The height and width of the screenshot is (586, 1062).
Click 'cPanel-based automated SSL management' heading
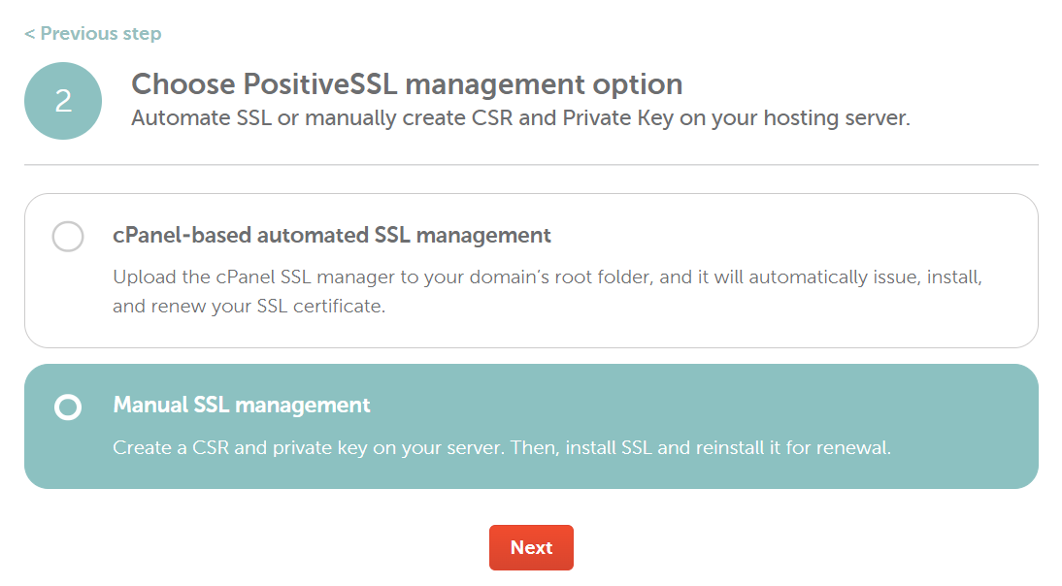(x=332, y=235)
